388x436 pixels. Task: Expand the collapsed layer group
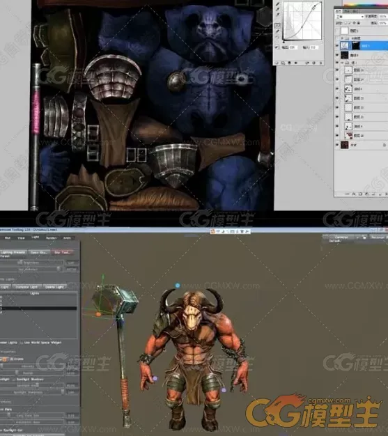click(x=343, y=38)
